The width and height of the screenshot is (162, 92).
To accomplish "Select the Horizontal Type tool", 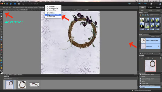I will (x=1, y=32).
